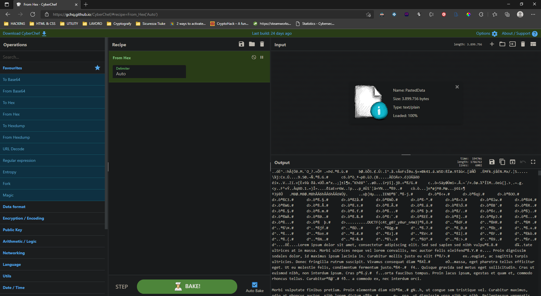Toggle the Auto Bake checkbox
Viewport: 541px width, 296px height.
coord(255,285)
